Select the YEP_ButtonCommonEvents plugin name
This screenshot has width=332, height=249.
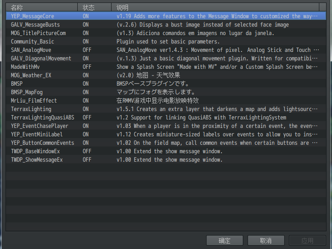point(43,143)
